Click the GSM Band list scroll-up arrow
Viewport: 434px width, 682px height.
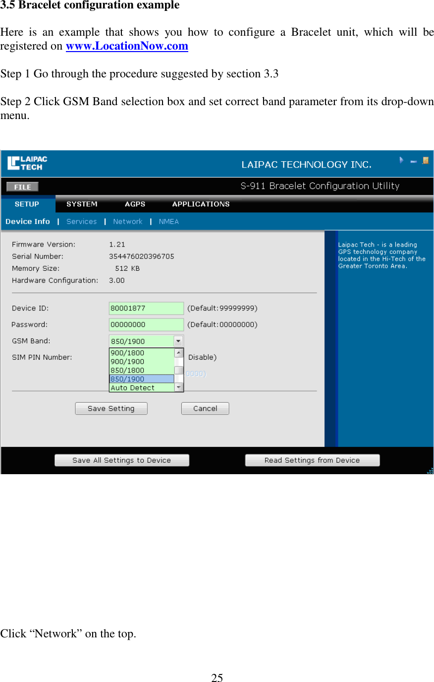coord(179,353)
